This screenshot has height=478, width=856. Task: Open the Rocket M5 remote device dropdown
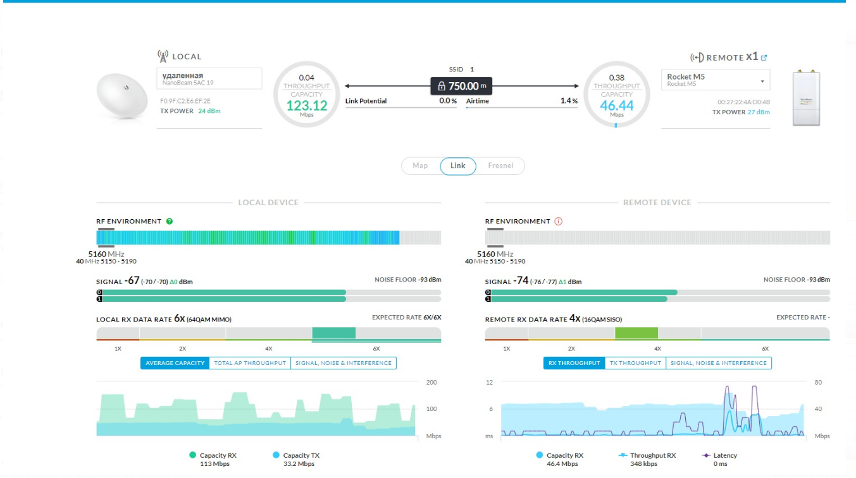(x=716, y=80)
